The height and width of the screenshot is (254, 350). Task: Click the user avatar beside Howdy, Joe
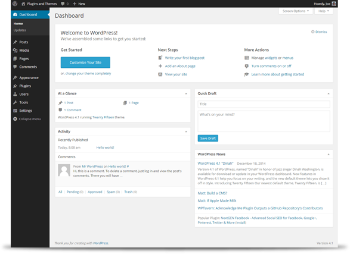pyautogui.click(x=334, y=4)
